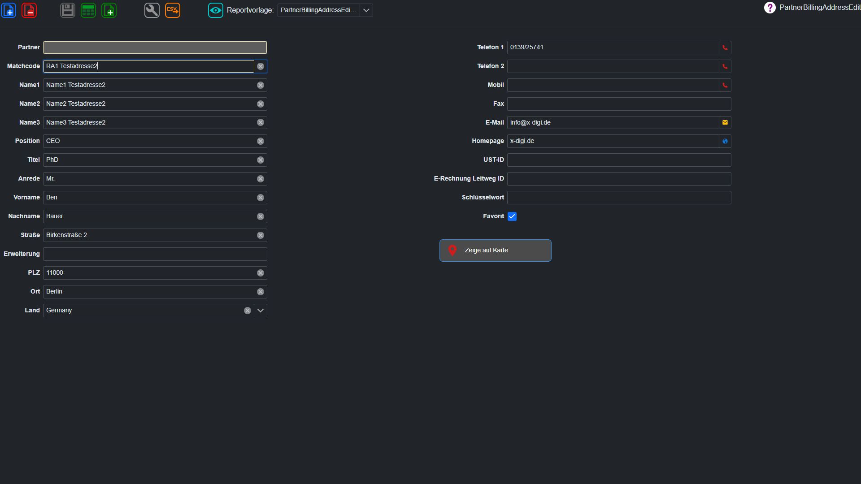Click into the Erweiterung input field
The width and height of the screenshot is (861, 484).
(155, 254)
